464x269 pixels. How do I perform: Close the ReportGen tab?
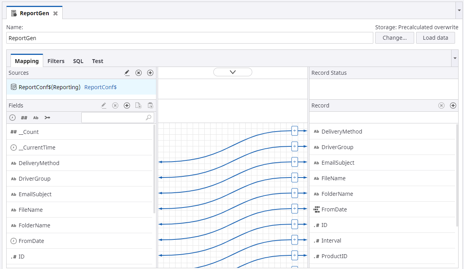[x=55, y=13]
